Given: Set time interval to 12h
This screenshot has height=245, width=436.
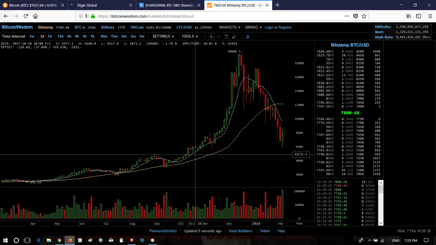Looking at the screenshot, I should pyautogui.click(x=60, y=36).
